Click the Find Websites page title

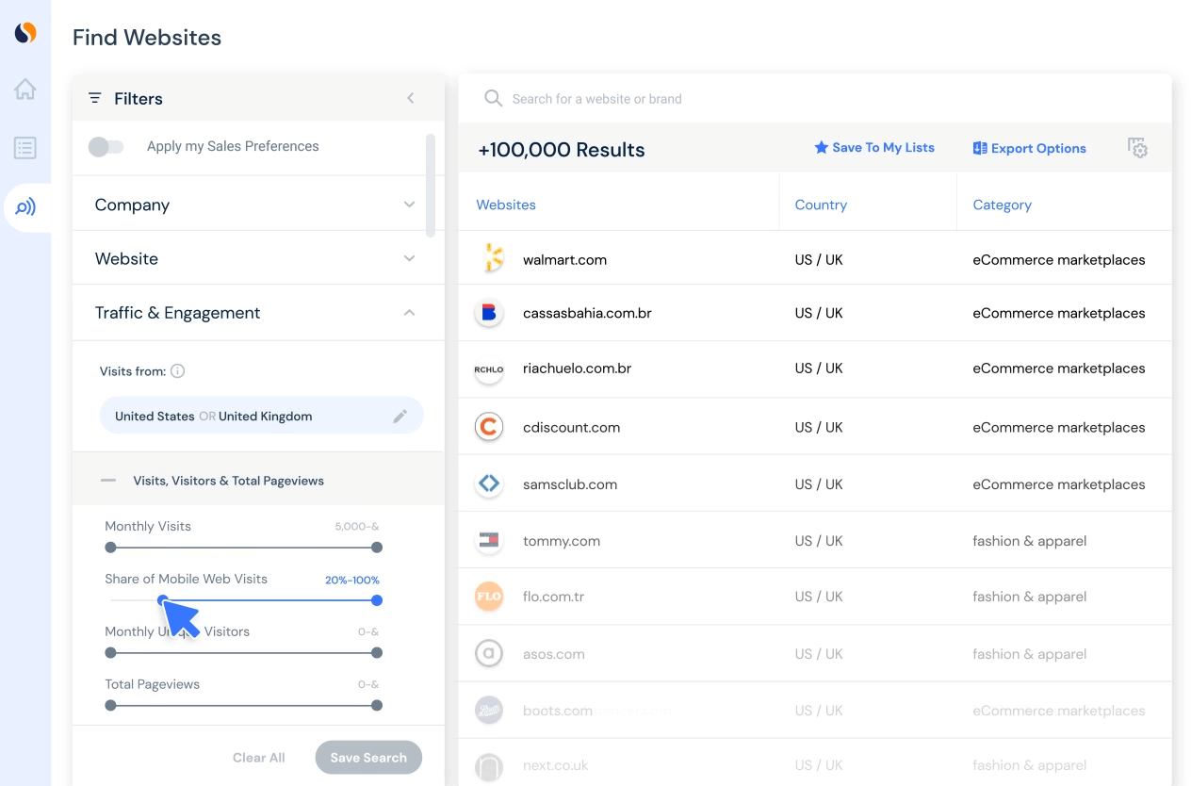pos(147,38)
